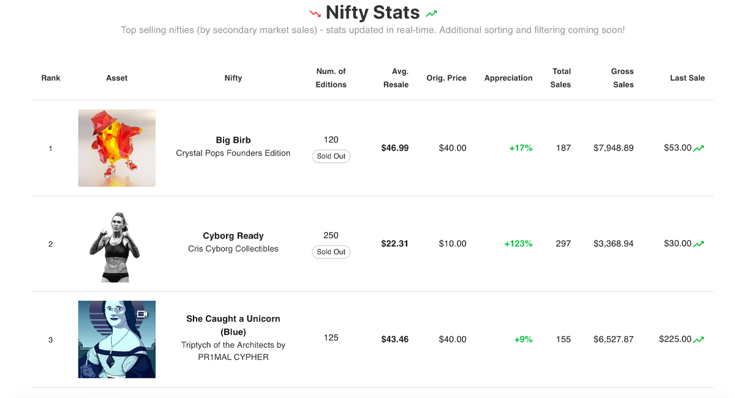Click the green upward trend icon in title
This screenshot has width=735, height=398.
[431, 13]
